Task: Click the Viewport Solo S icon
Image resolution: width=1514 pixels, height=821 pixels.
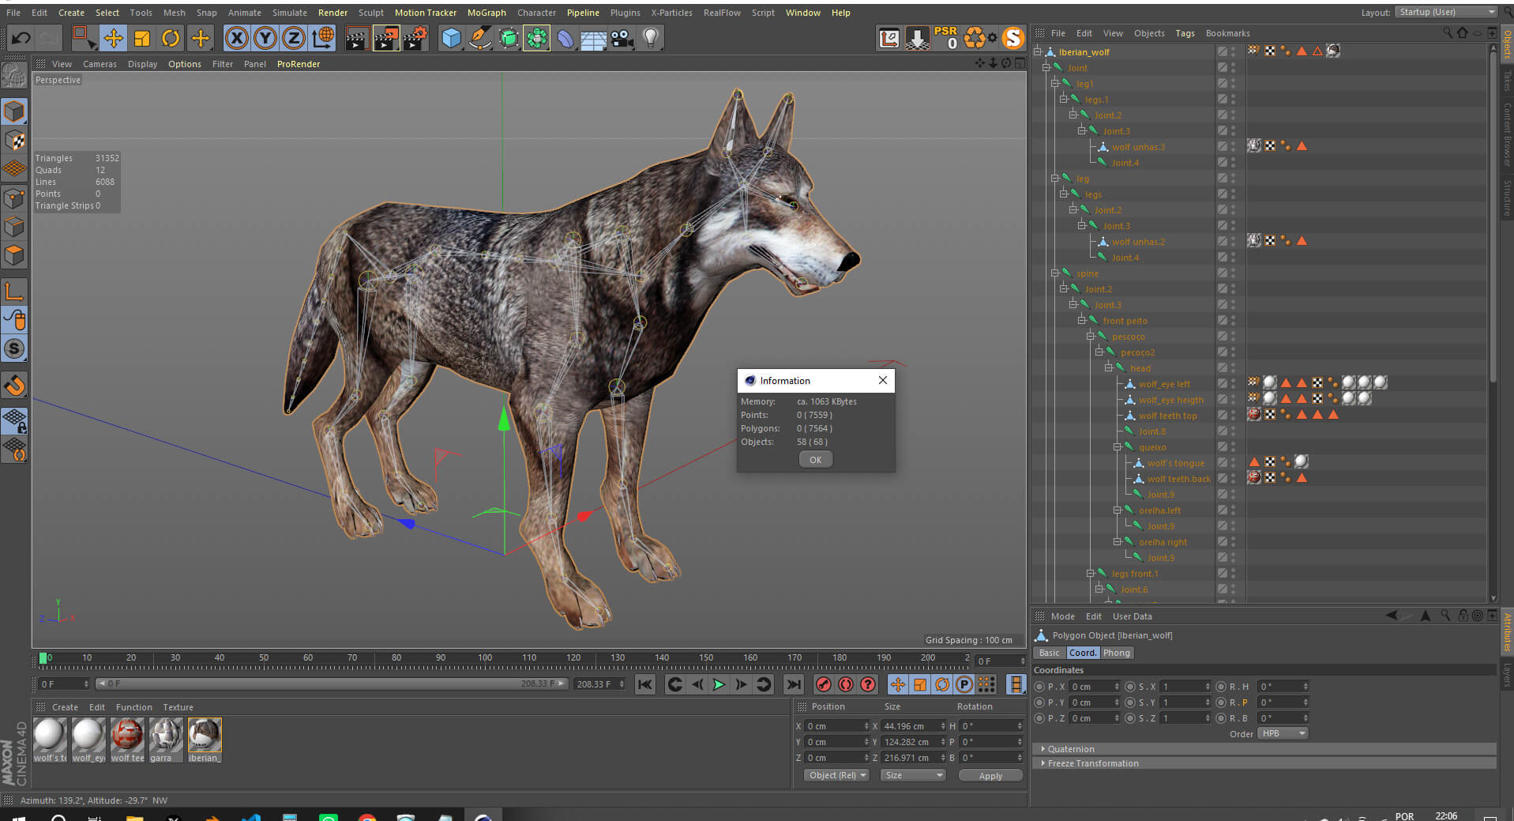Action: coord(14,348)
